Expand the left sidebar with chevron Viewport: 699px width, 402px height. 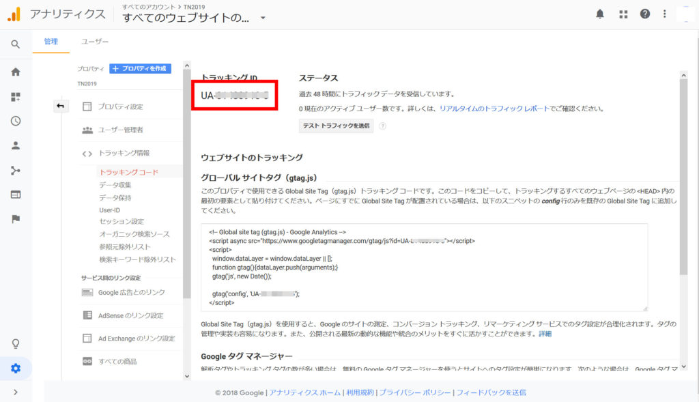click(16, 392)
